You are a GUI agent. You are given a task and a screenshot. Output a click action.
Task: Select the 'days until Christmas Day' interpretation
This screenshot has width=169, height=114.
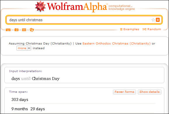[x=35, y=79]
